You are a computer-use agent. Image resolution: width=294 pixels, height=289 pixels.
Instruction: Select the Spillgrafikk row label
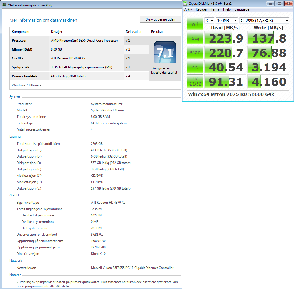(21, 67)
